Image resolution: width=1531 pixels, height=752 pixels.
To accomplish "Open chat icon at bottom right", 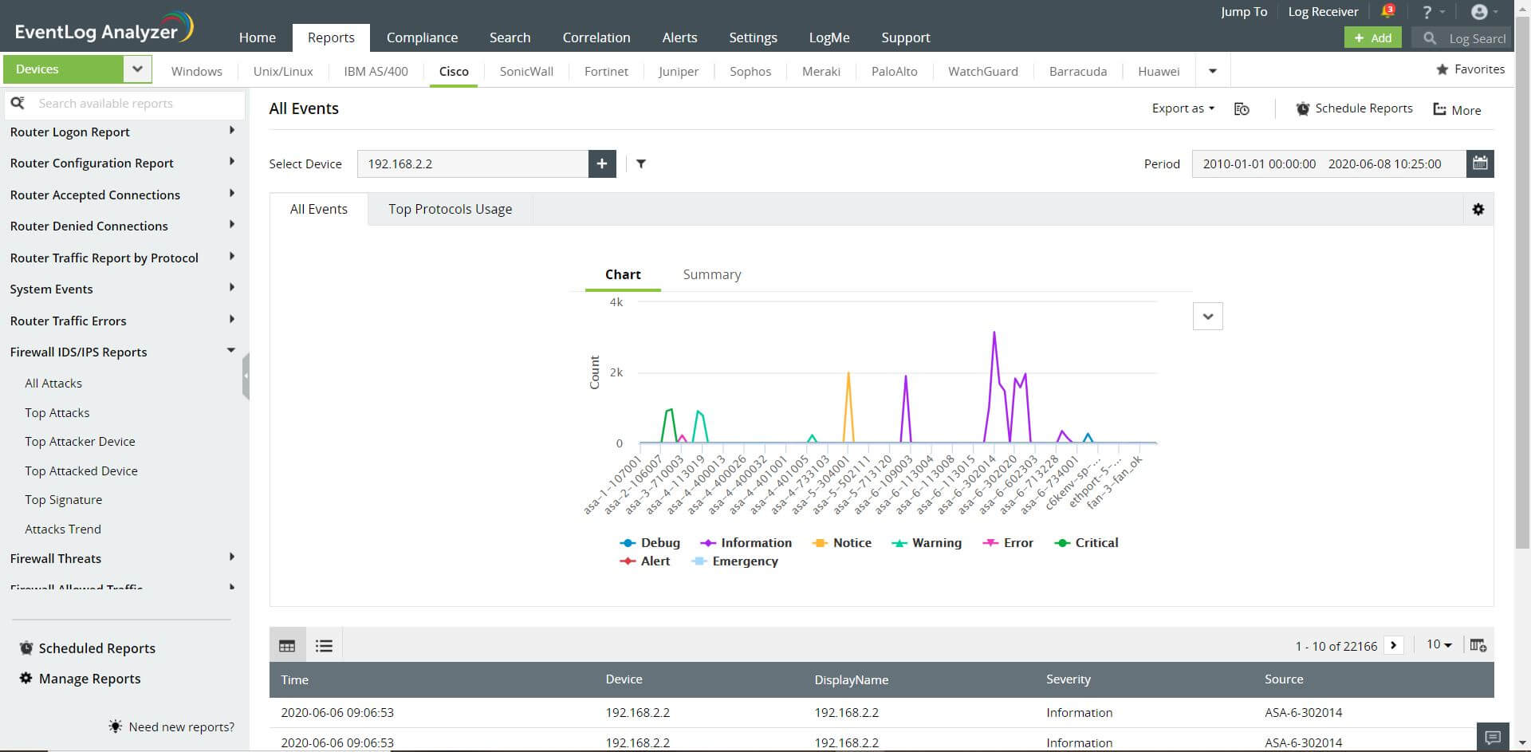I will (x=1493, y=737).
